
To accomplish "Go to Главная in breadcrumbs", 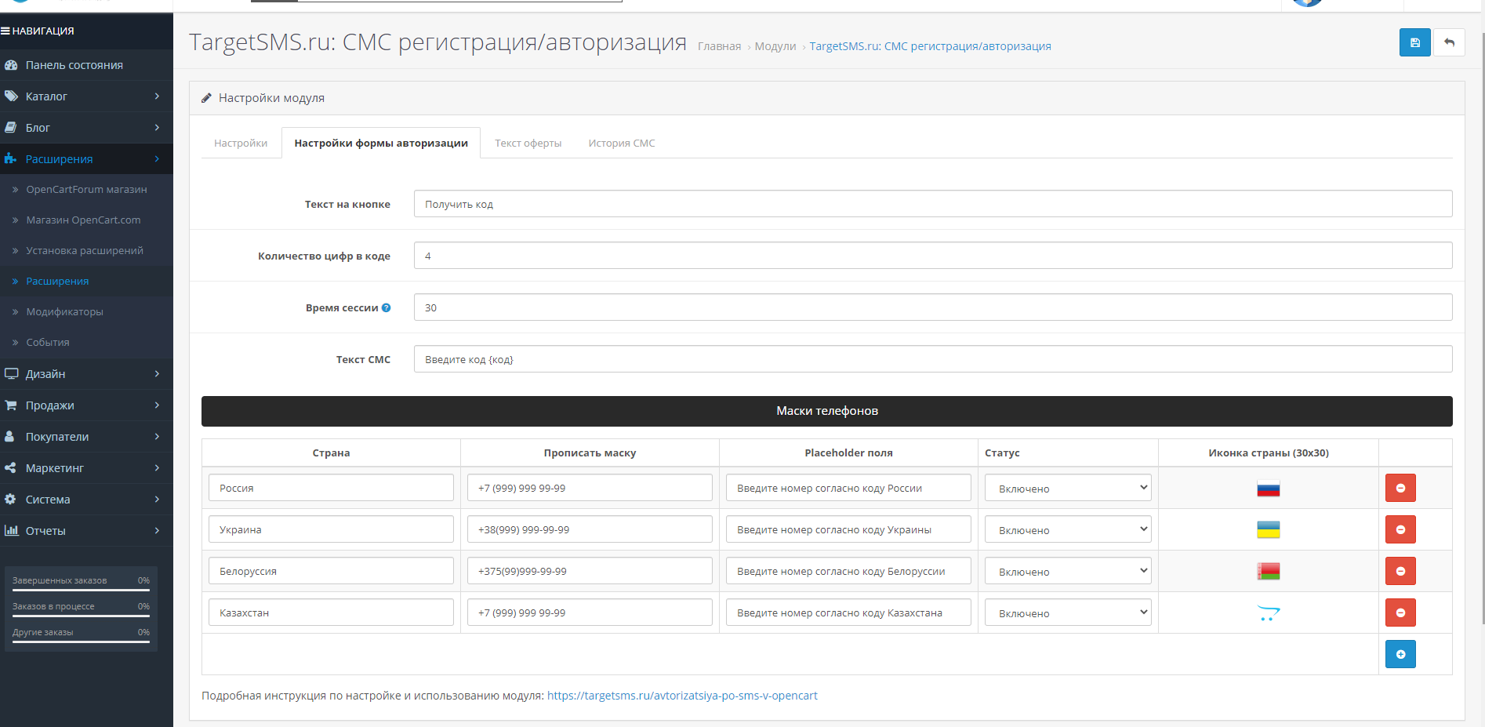I will click(719, 46).
